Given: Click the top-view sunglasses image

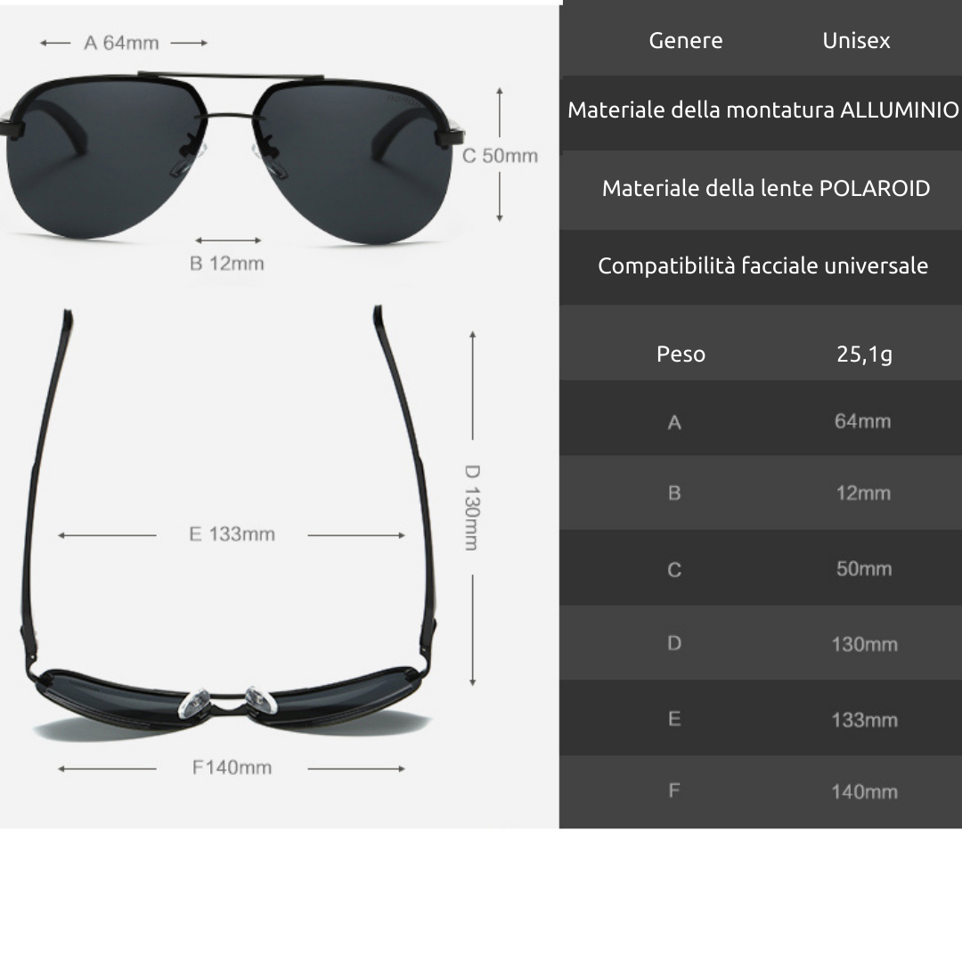Looking at the screenshot, I should click(231, 521).
